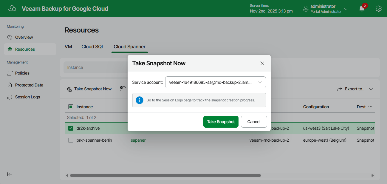Image resolution: width=387 pixels, height=184 pixels.
Task: Click the Instance column header
Action: coord(85,107)
